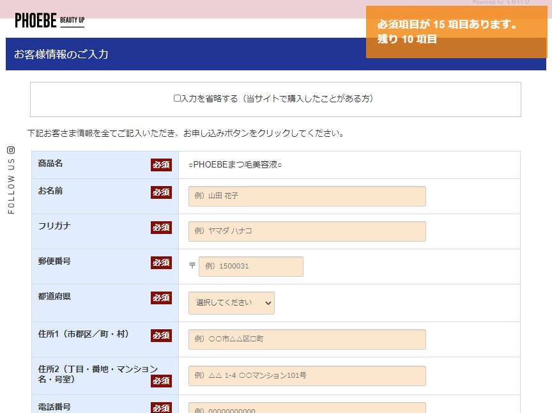Click the 必須 badge beside お名前
Screen dimensions: 552x413
click(161, 192)
